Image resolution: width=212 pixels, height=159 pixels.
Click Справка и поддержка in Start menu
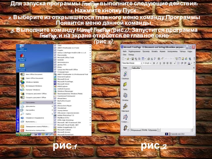37,118
